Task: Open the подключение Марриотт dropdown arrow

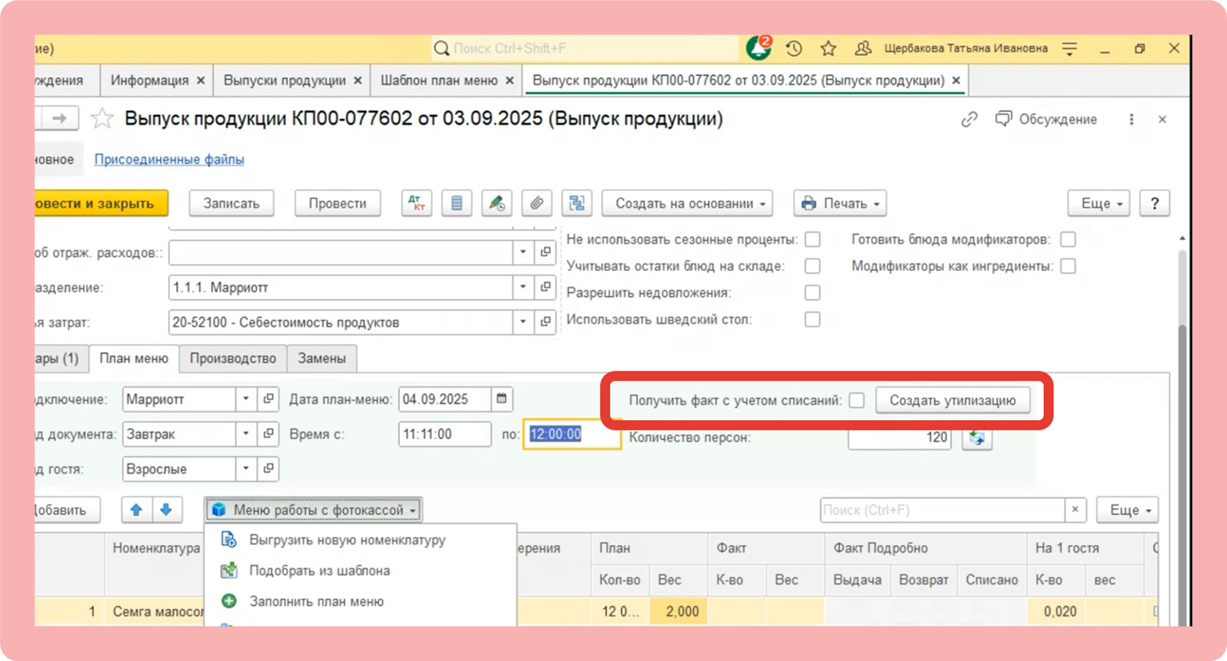Action: 246,399
